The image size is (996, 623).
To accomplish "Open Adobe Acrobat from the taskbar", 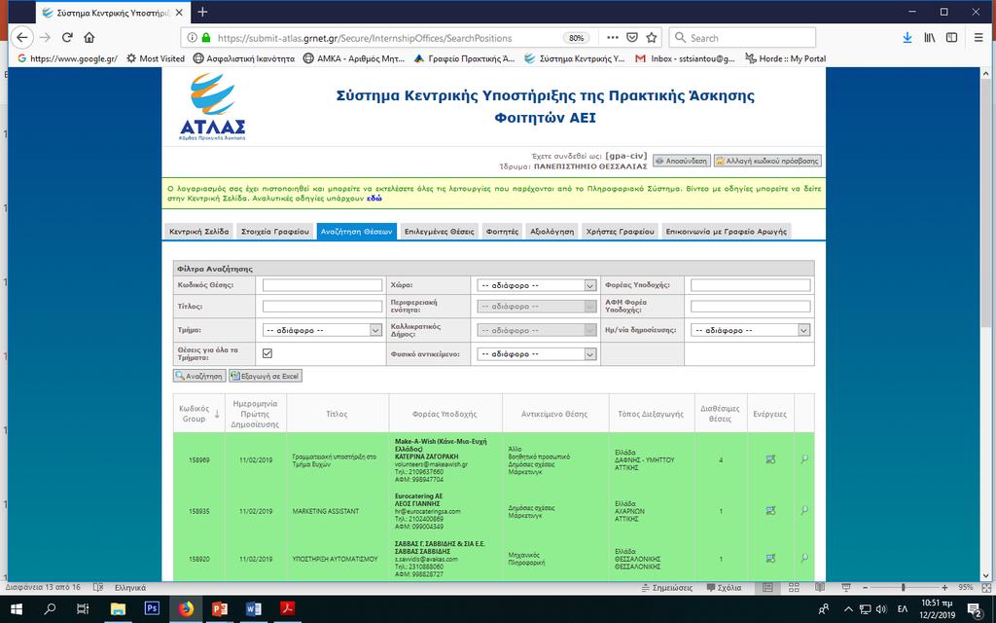I will (x=288, y=609).
